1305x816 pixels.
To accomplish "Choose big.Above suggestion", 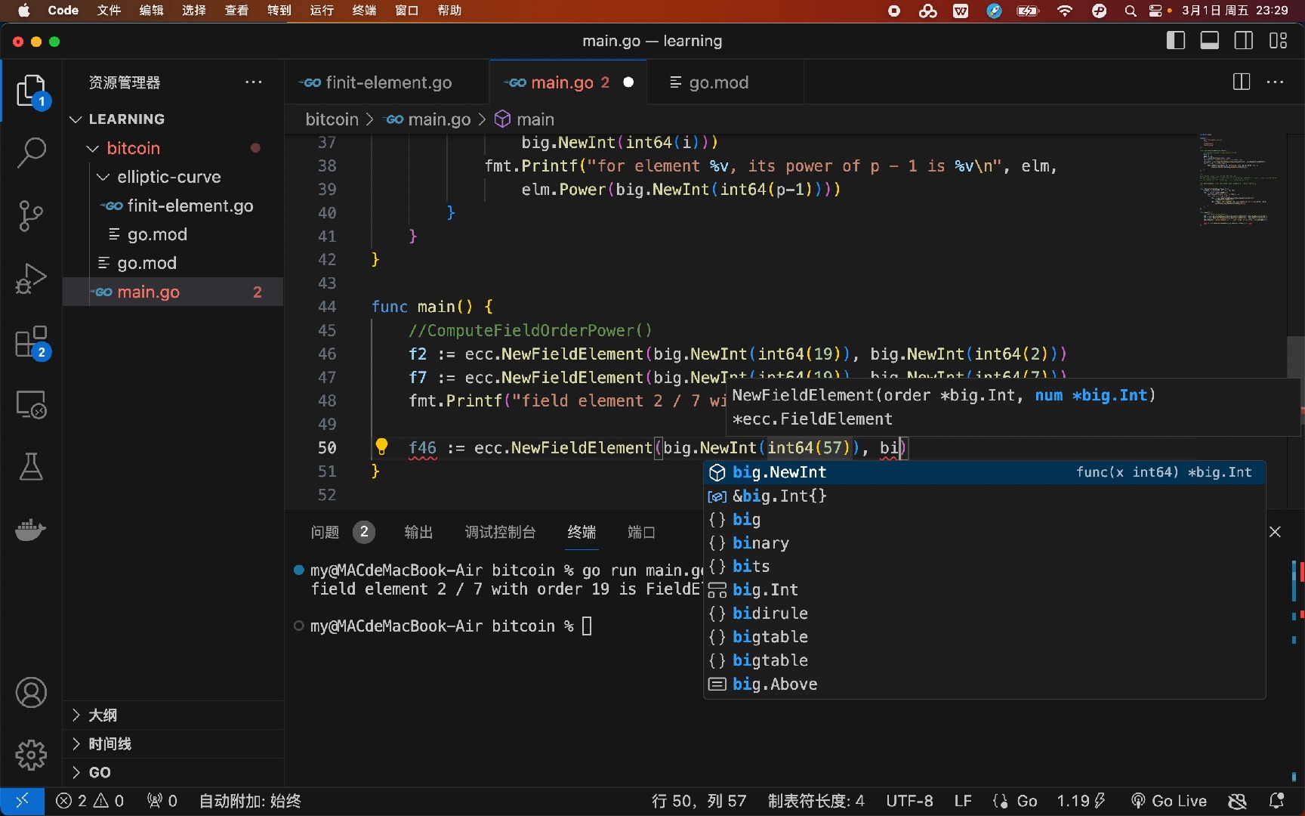I will [984, 684].
